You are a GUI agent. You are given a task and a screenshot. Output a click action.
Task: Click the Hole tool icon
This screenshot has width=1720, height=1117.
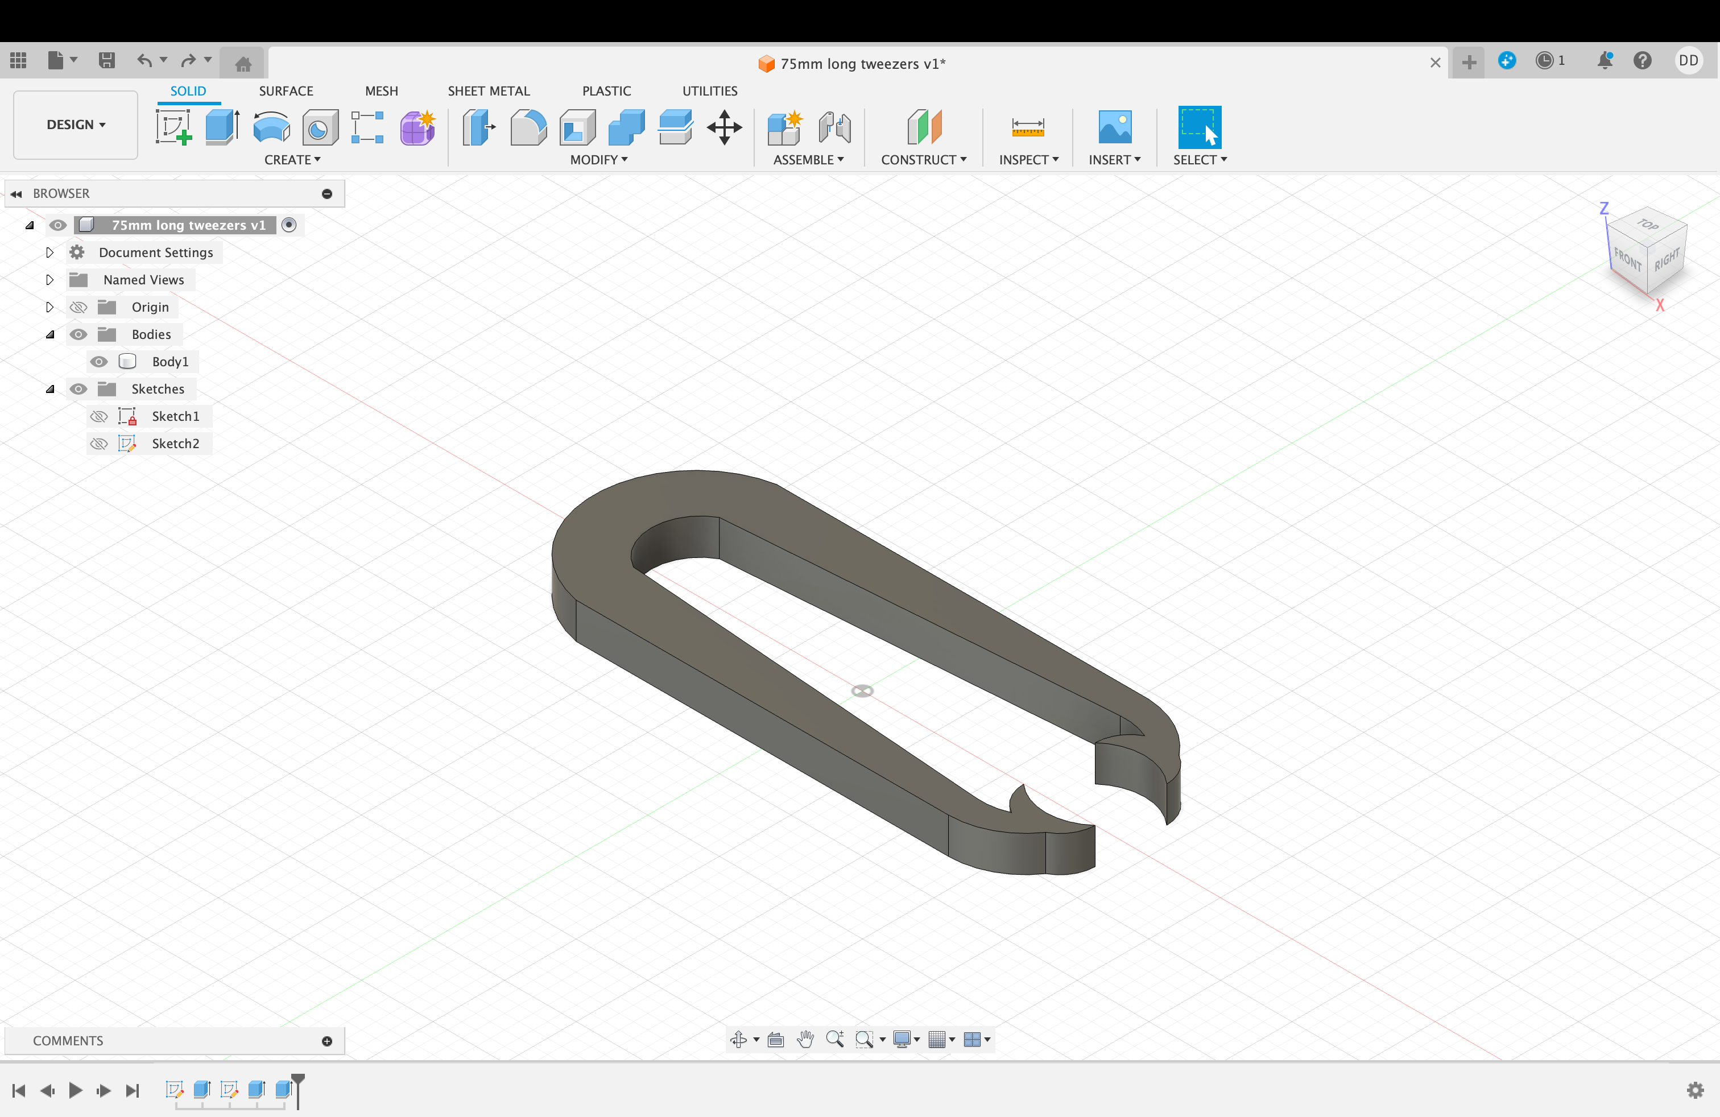point(320,127)
